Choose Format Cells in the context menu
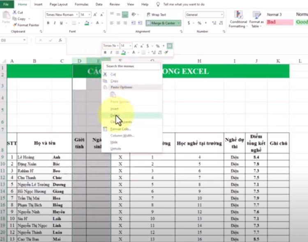This screenshot has width=308, height=242. [132, 129]
